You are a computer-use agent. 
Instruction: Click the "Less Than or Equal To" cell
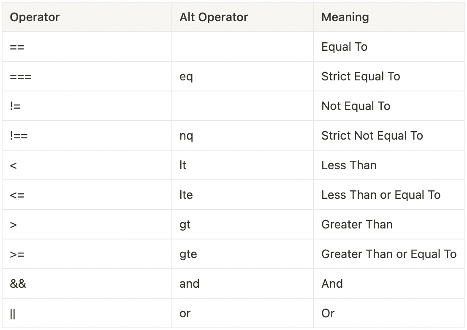point(381,195)
